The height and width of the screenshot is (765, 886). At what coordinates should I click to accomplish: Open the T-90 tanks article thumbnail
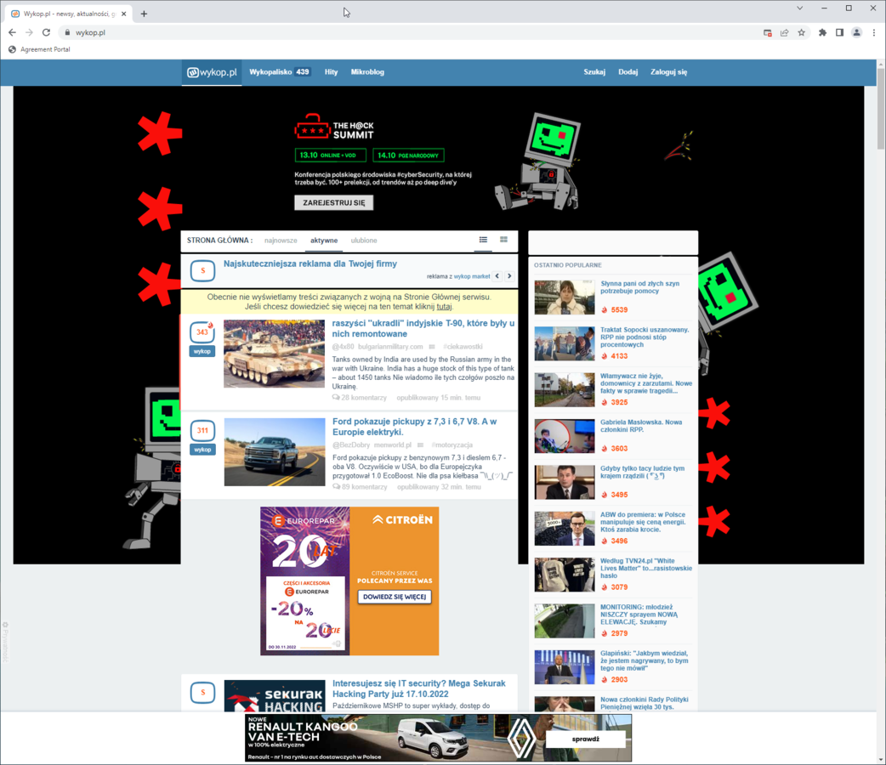click(274, 354)
